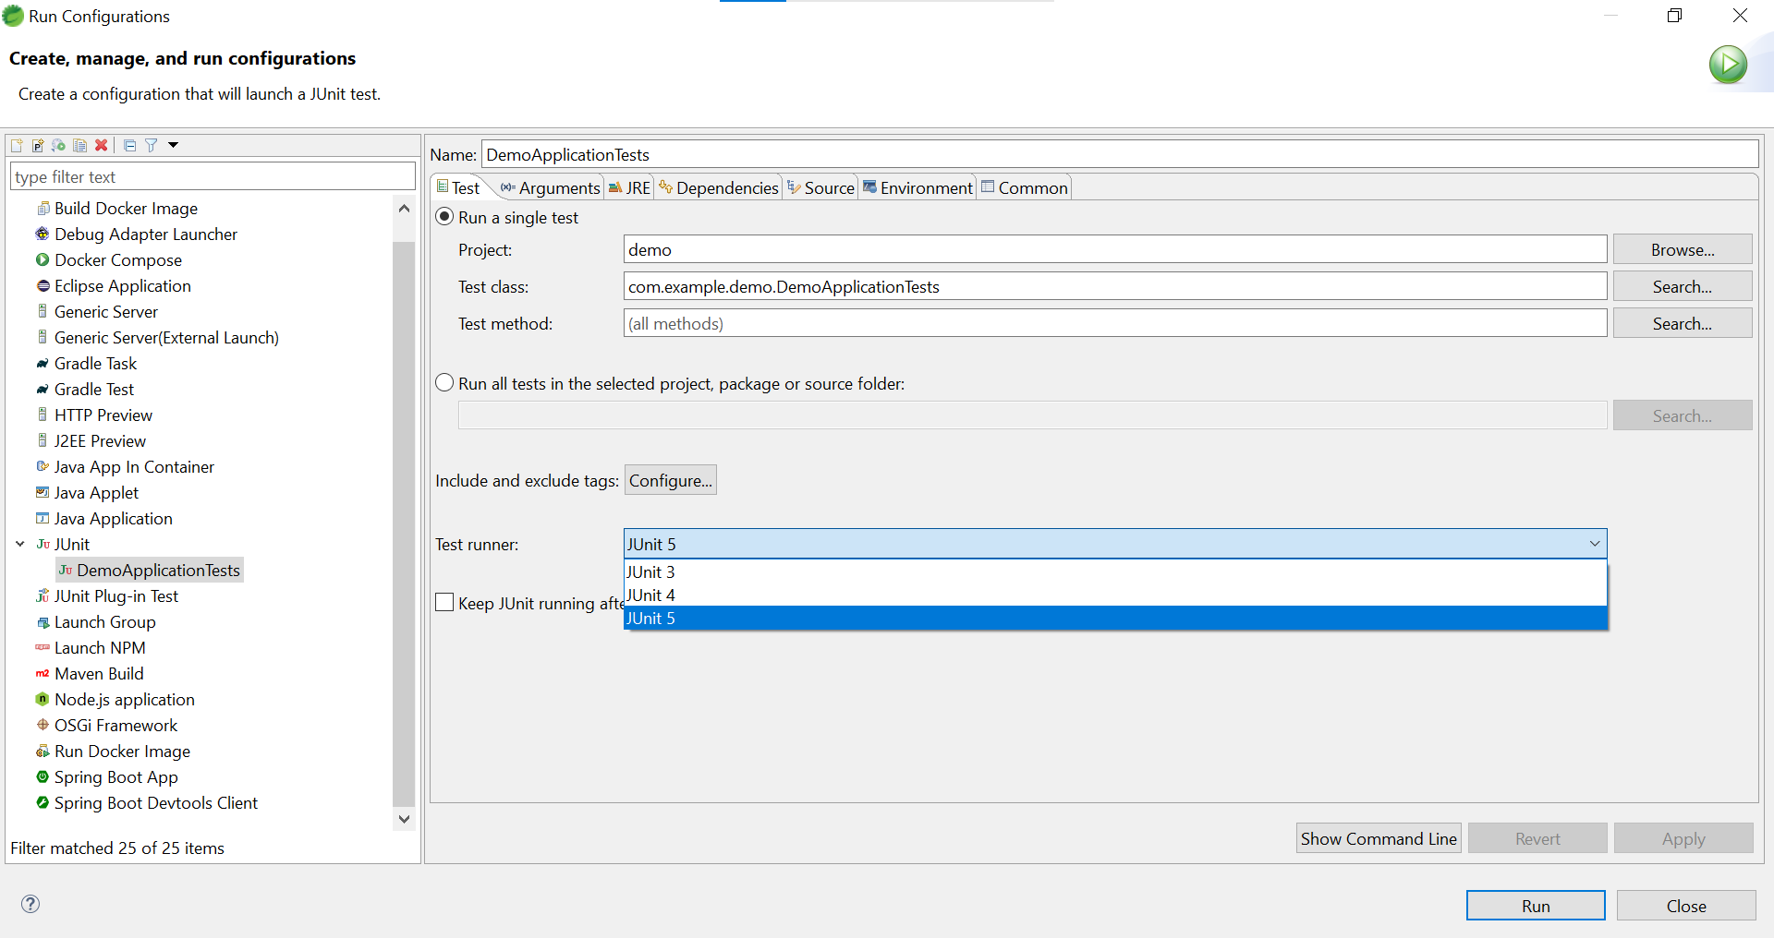Open the Common tab
The height and width of the screenshot is (938, 1774).
click(x=1024, y=187)
